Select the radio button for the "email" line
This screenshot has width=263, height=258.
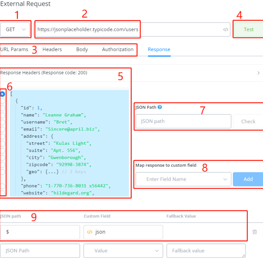[3, 129]
